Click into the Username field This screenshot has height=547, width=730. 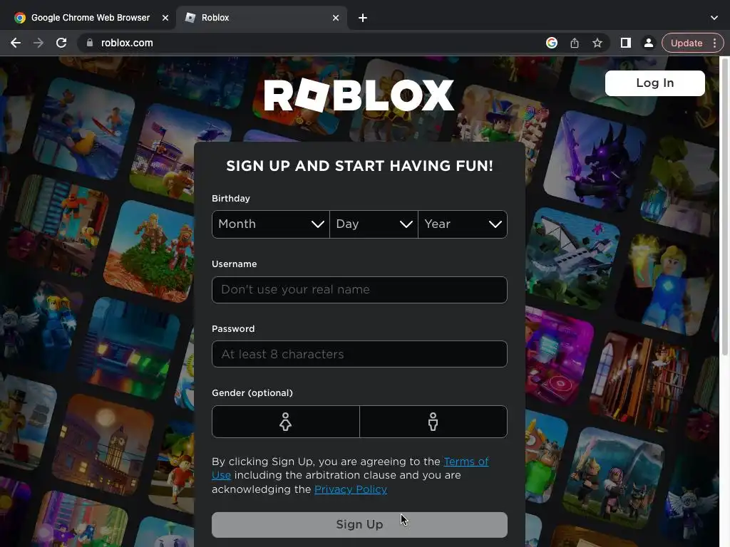coord(359,290)
